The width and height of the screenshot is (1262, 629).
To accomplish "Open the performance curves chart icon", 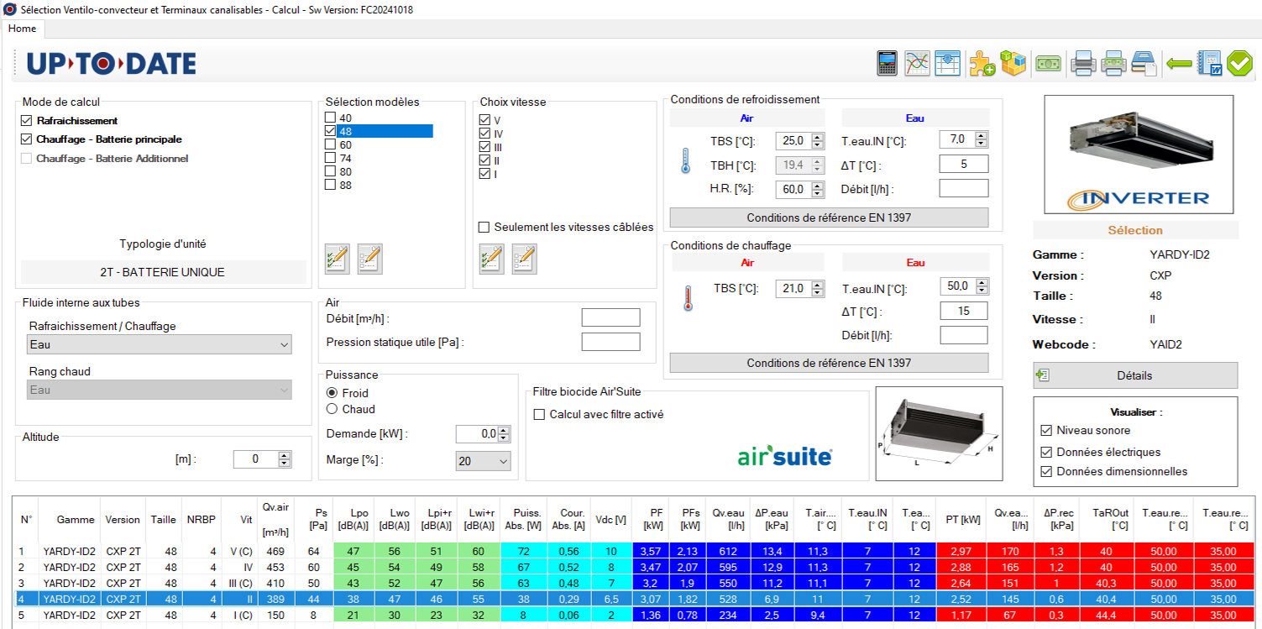I will tap(917, 64).
